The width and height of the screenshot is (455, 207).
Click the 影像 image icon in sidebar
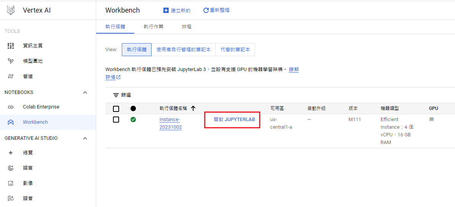click(11, 183)
